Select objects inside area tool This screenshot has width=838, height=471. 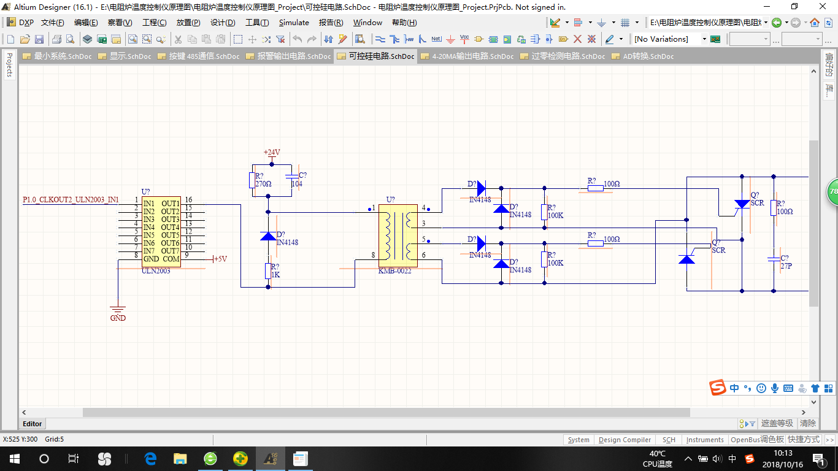click(238, 39)
